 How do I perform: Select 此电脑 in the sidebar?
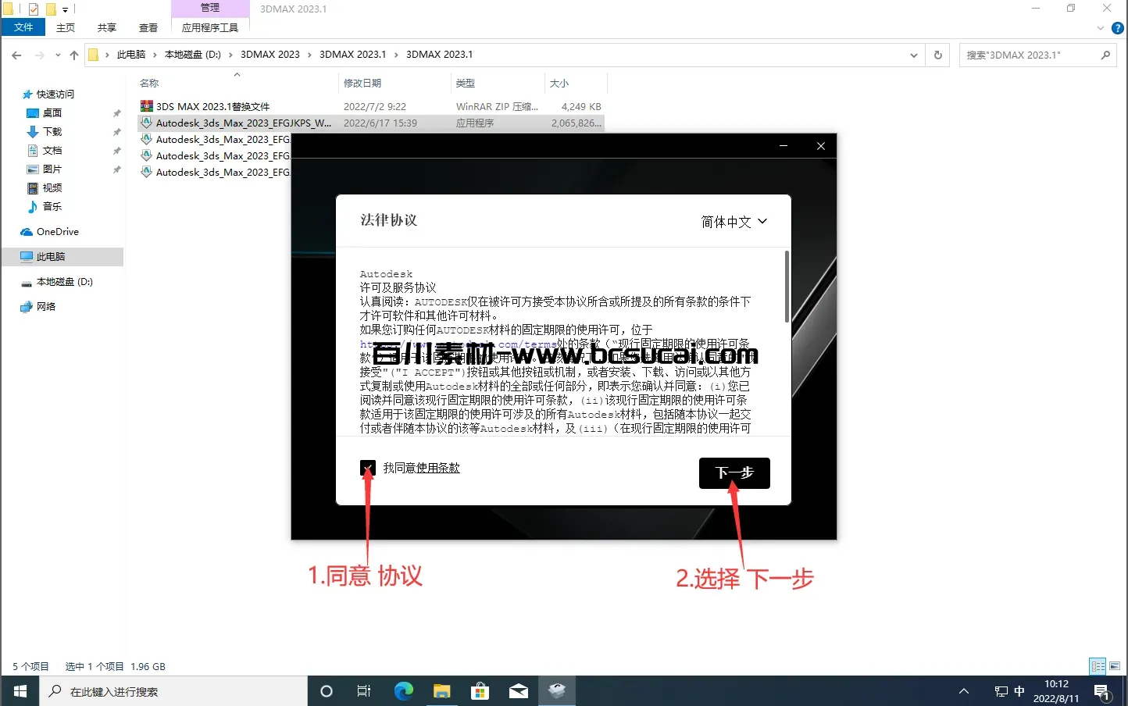[x=62, y=256]
